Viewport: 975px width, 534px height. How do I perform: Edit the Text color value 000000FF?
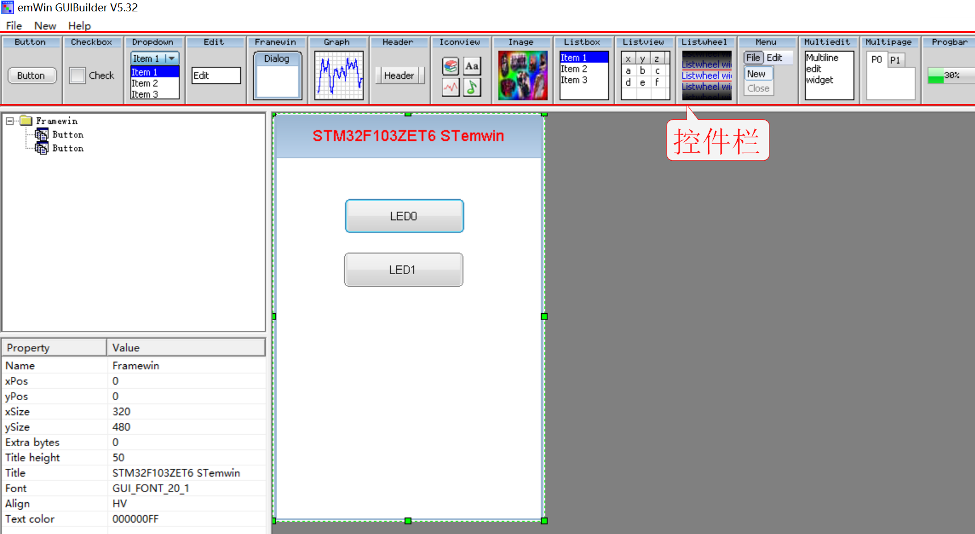pyautogui.click(x=186, y=519)
